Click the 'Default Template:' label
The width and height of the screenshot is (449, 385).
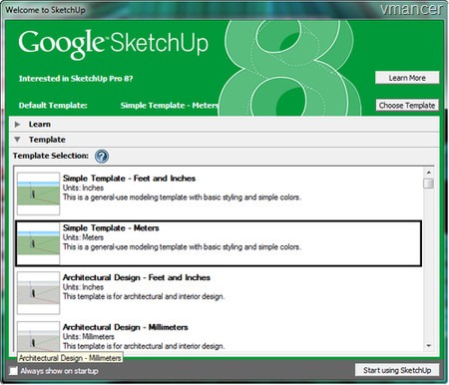(x=53, y=106)
